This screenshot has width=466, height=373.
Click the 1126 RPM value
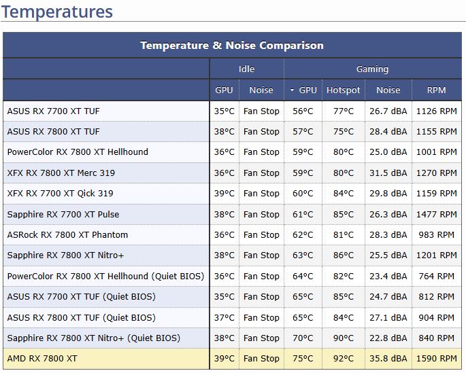pos(436,111)
